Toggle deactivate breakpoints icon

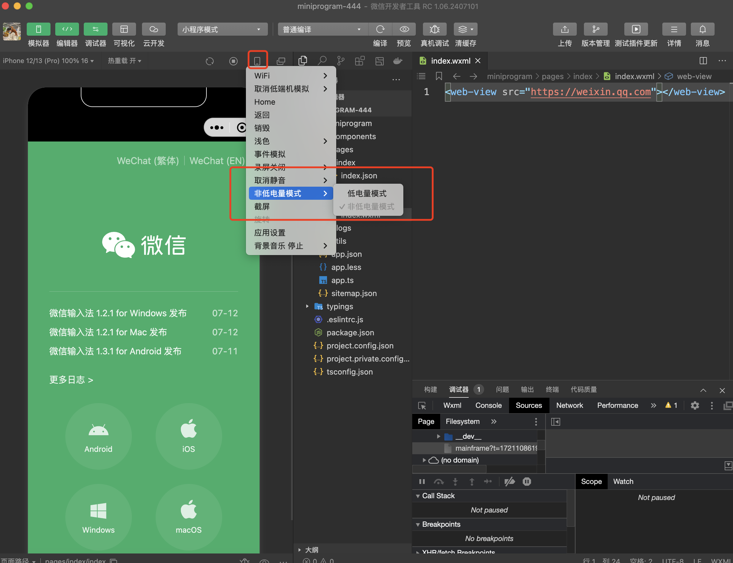tap(510, 482)
